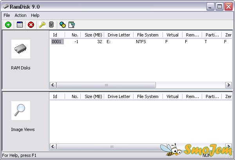Click Image Views horizontal scrollbar thumb
This screenshot has width=235, height=160.
point(112,147)
